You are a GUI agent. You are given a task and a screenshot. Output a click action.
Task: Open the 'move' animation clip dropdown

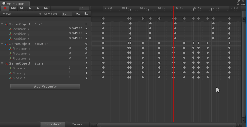coord(22,14)
